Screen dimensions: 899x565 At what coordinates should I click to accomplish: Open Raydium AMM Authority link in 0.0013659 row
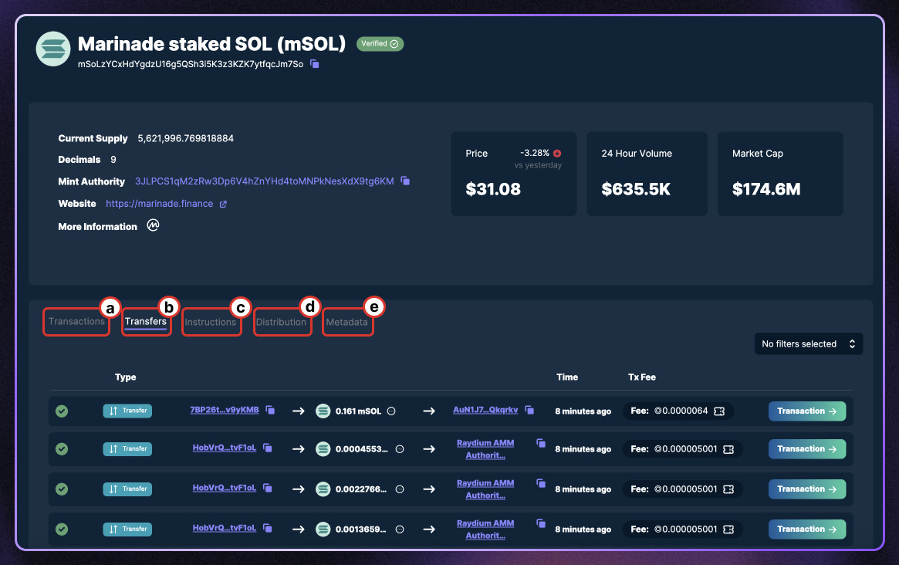[x=485, y=529]
